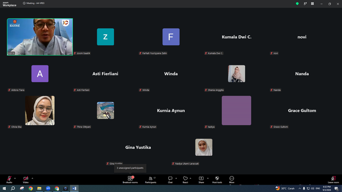Click the taskbar volume icon
This screenshot has height=192, width=342.
point(313,188)
